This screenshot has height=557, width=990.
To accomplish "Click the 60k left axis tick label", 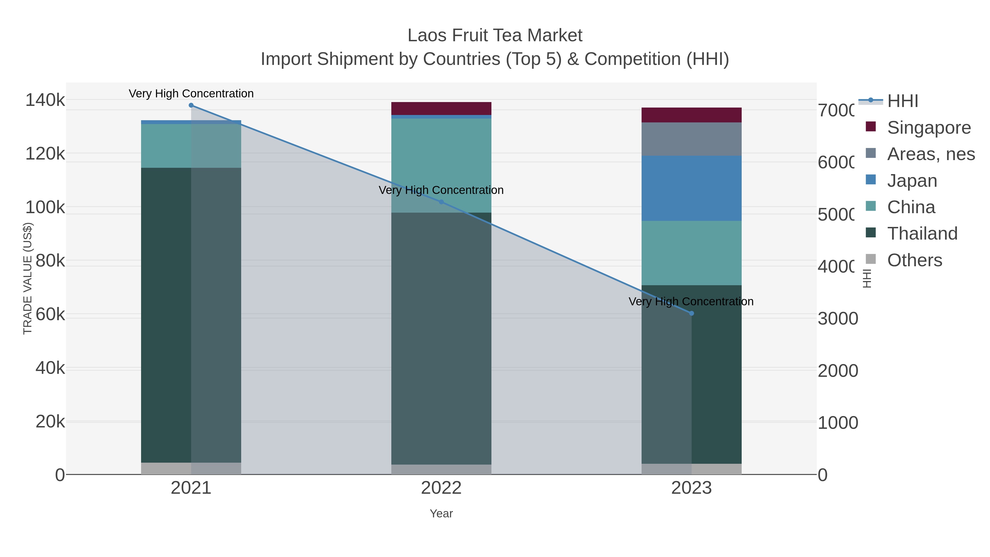I will point(50,314).
